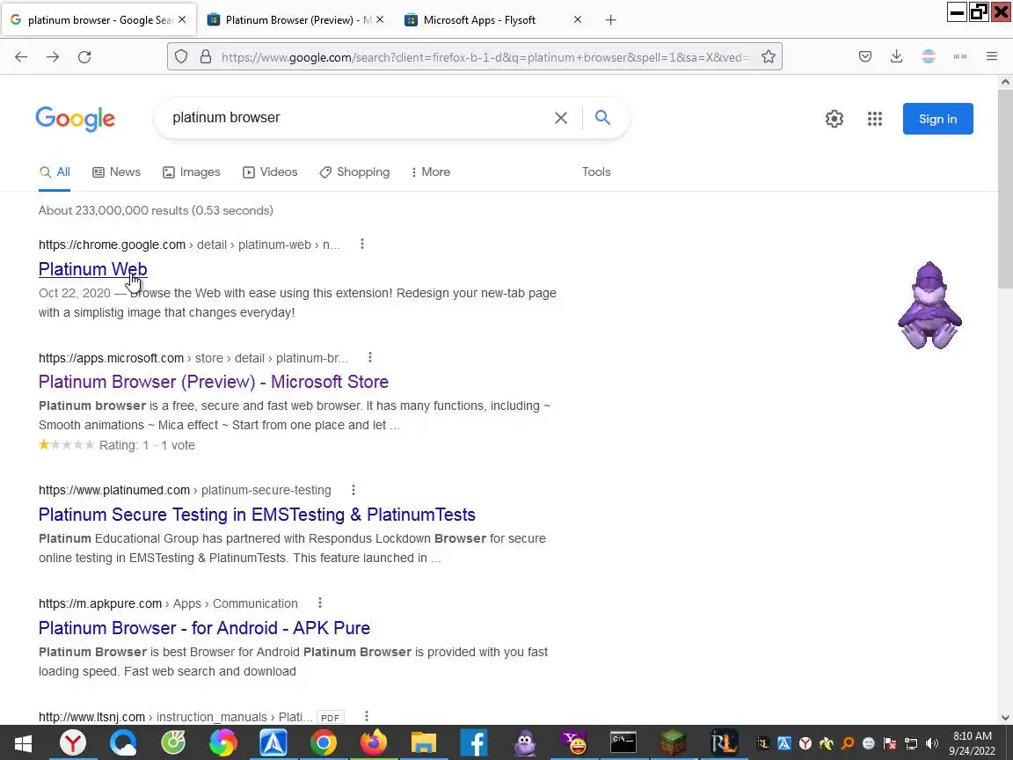Switch to the Images results tab
Screen dimensions: 1013x760
point(191,172)
